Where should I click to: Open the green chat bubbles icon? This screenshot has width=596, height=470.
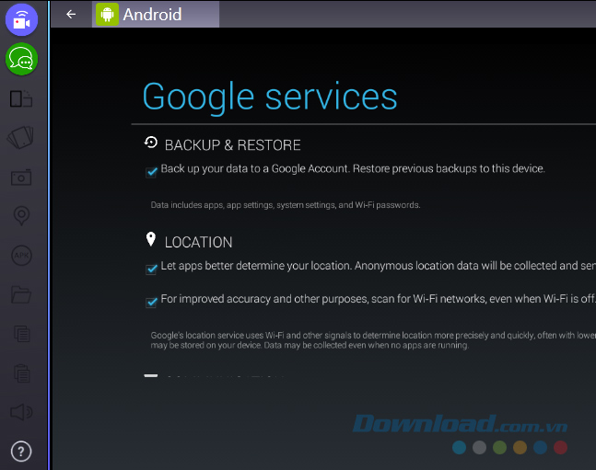(22, 59)
